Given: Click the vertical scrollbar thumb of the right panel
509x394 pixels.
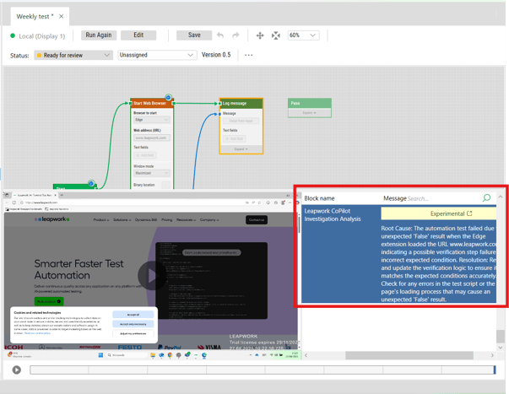Looking at the screenshot, I should (501, 336).
